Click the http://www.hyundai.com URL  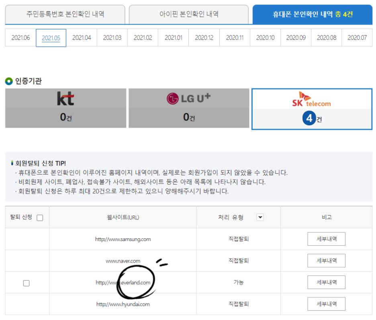pyautogui.click(x=123, y=304)
